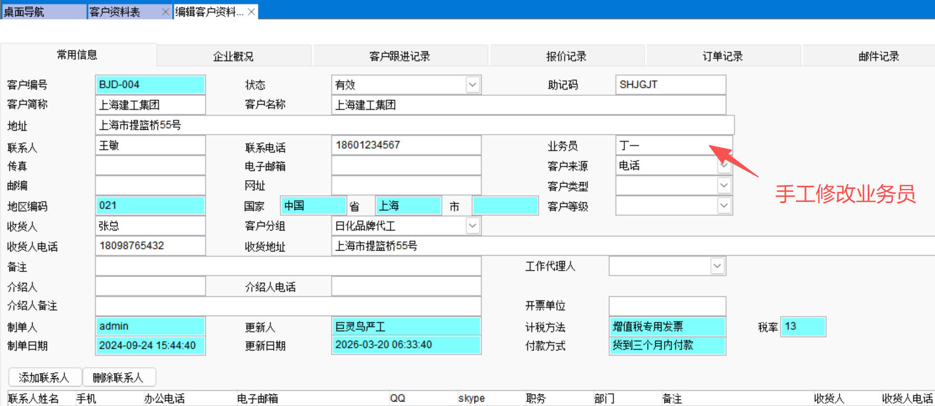
Task: Click the 电子邮箱 input field
Action: pos(406,166)
